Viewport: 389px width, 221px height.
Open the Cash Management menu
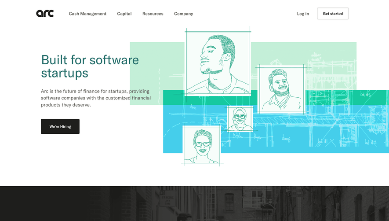pos(87,14)
